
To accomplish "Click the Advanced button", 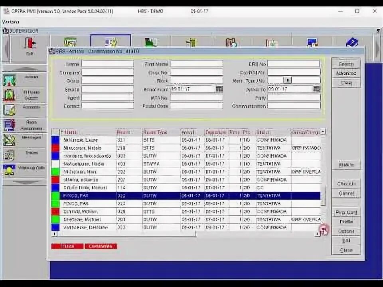I will [346, 73].
